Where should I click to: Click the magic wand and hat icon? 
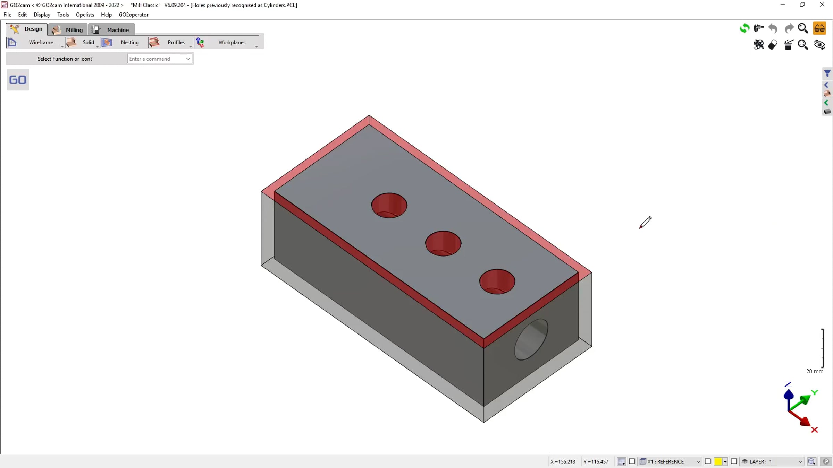pos(789,45)
